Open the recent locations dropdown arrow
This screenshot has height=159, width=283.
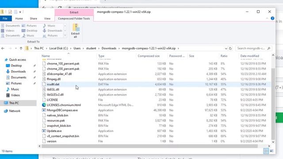(16, 48)
